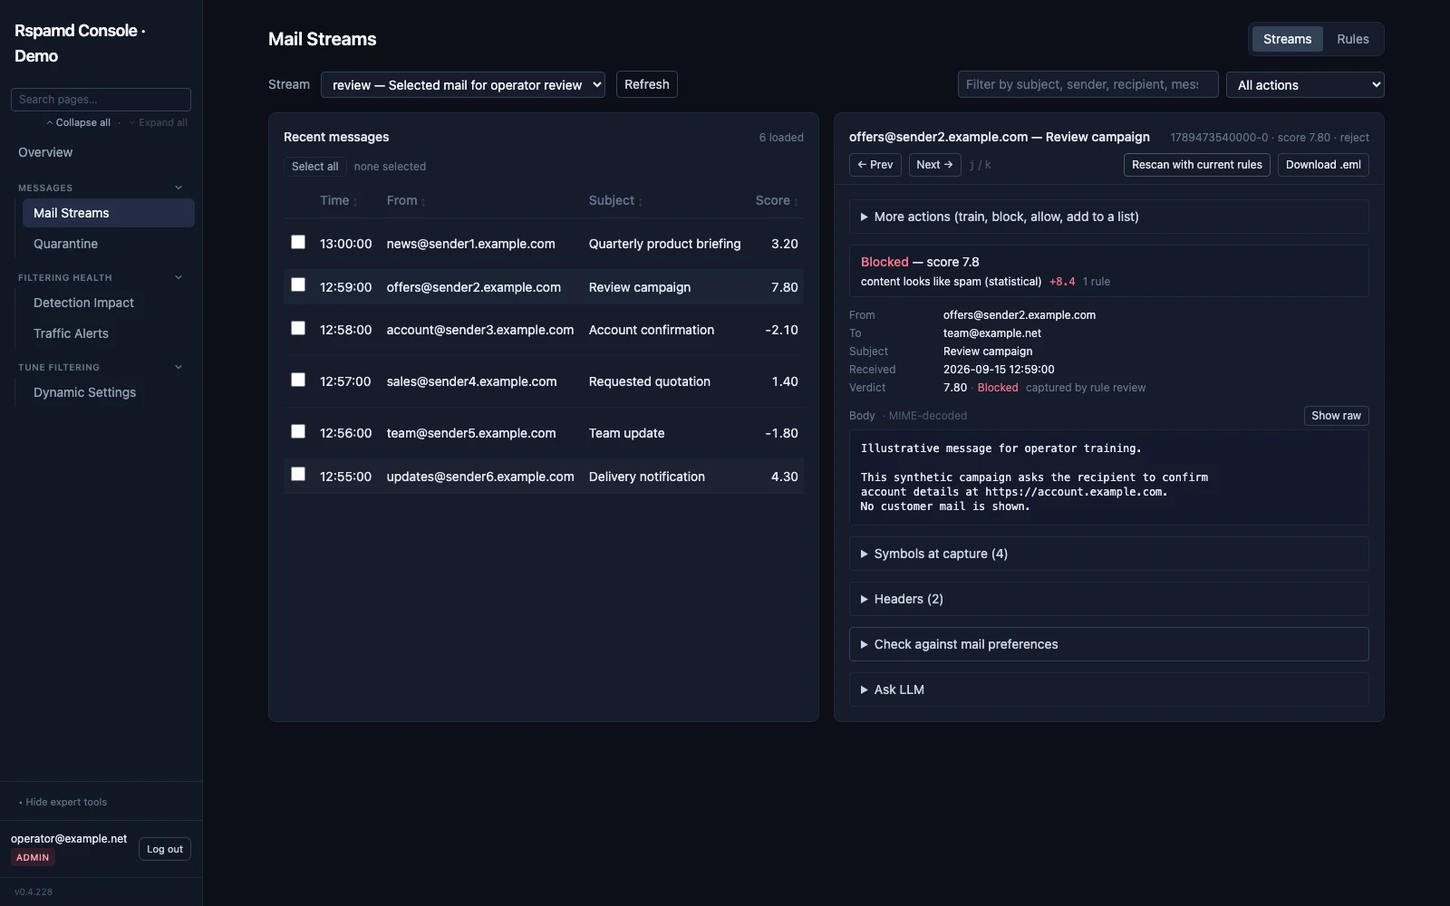
Task: Select the Team update message checkbox
Action: click(x=298, y=431)
